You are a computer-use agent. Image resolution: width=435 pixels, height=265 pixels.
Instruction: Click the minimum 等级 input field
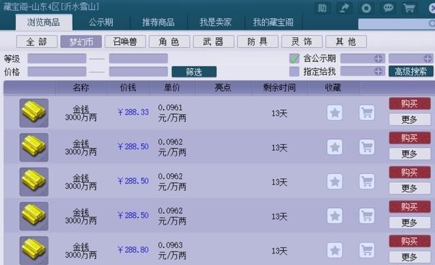tap(57, 58)
